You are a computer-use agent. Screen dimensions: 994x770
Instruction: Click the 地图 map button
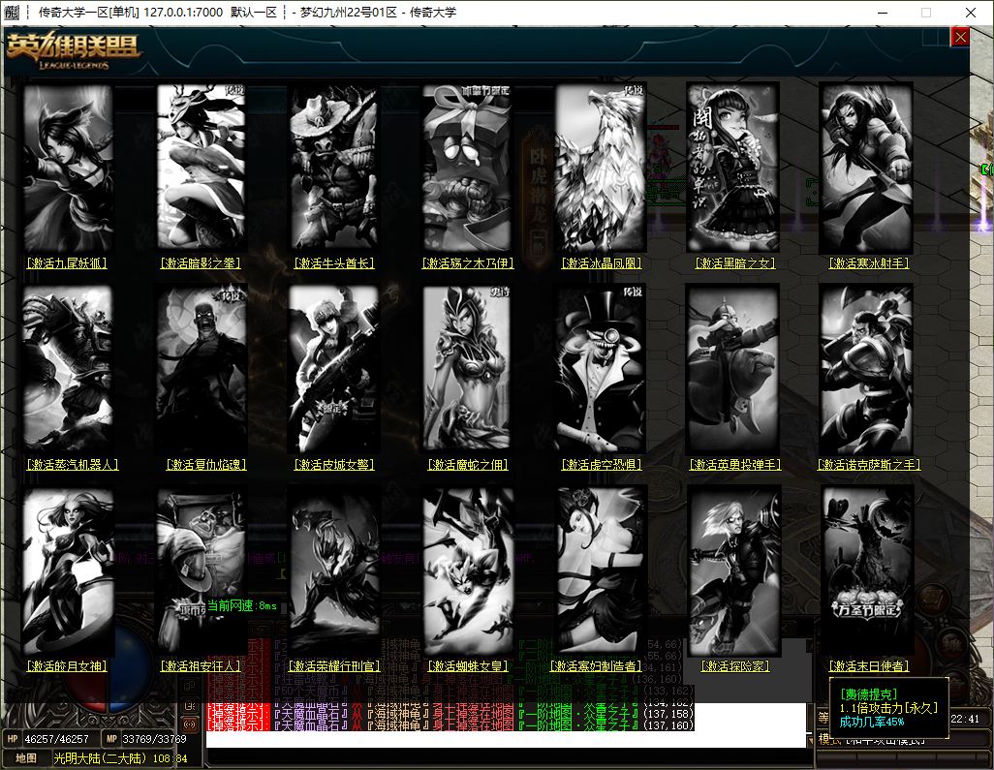click(26, 758)
